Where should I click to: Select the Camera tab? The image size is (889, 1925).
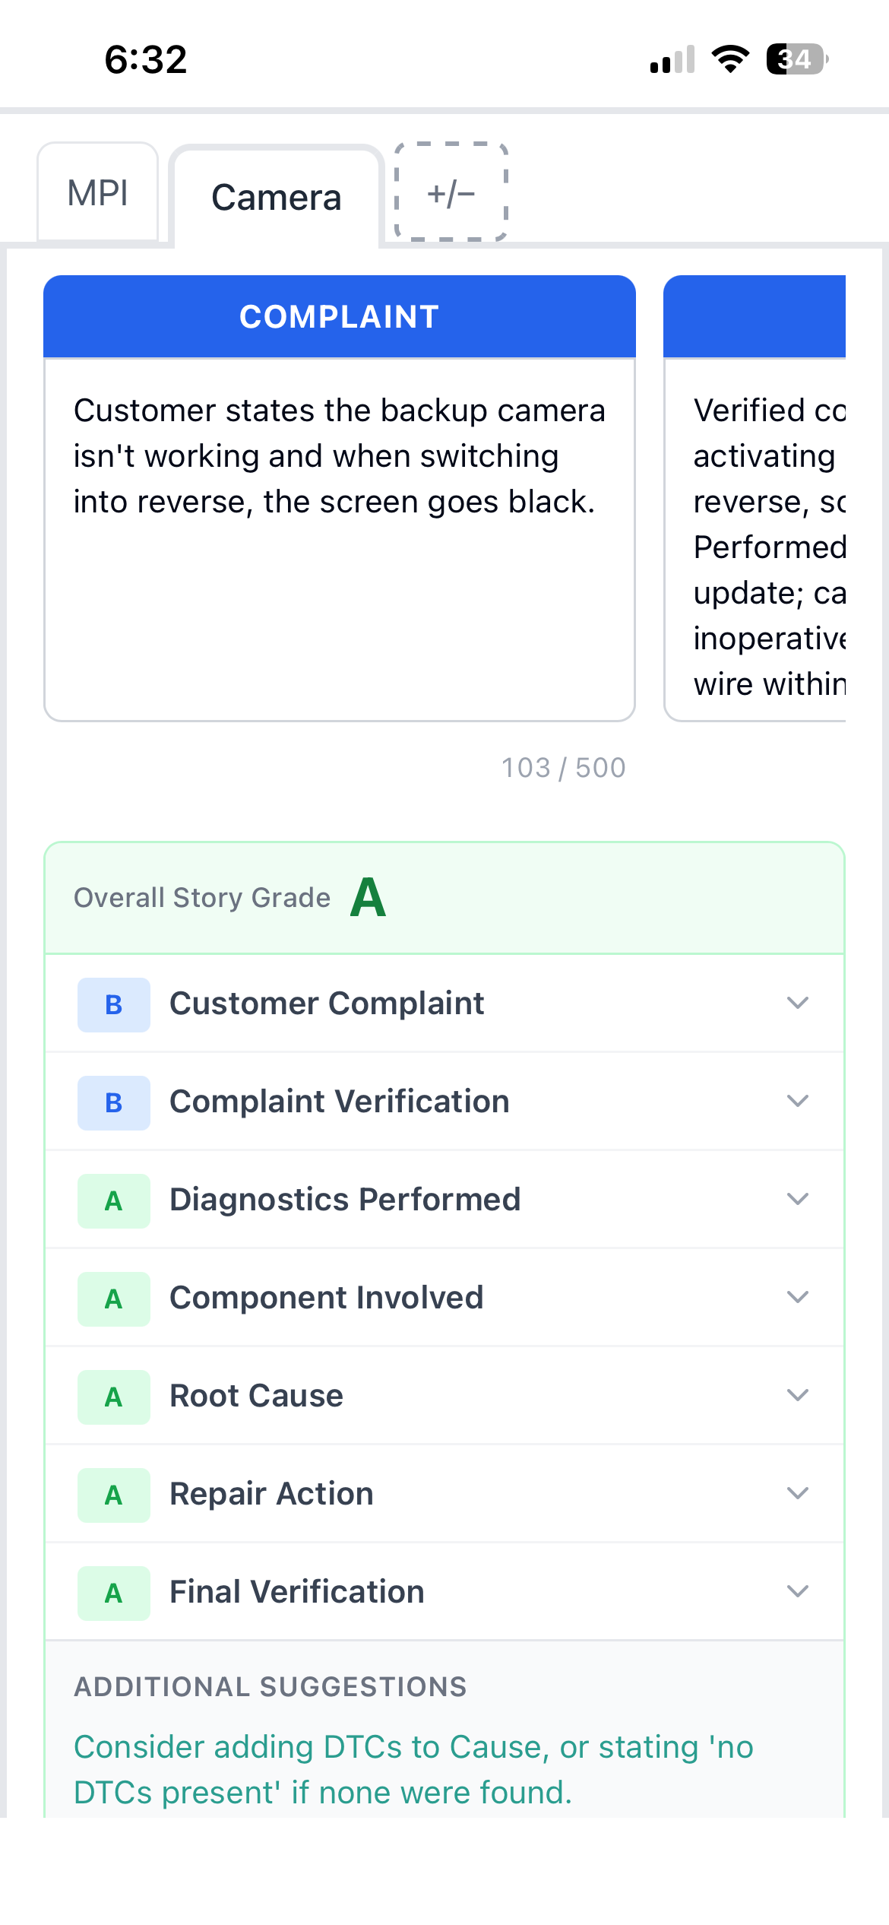click(x=276, y=198)
